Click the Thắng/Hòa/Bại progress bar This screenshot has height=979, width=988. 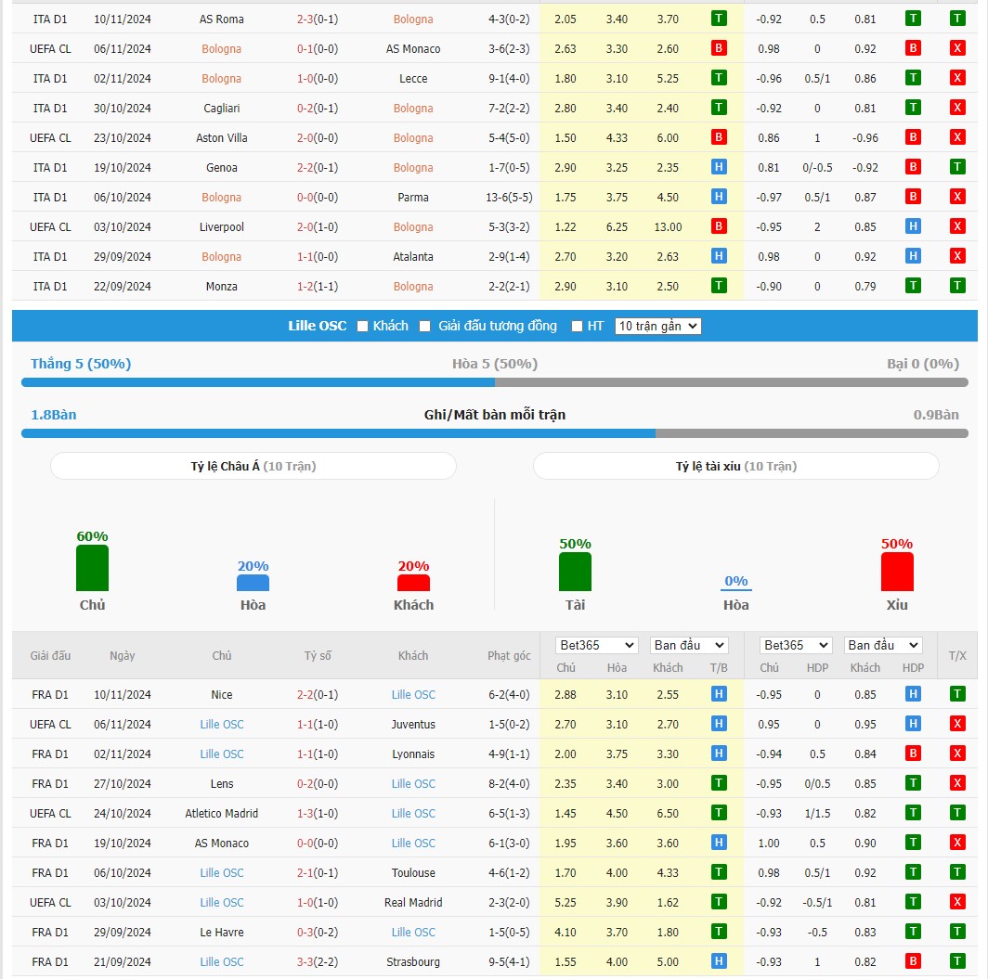pos(495,382)
